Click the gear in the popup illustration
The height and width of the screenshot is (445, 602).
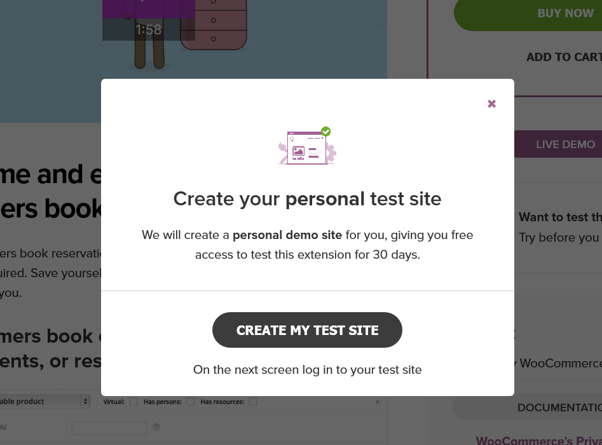click(x=331, y=153)
